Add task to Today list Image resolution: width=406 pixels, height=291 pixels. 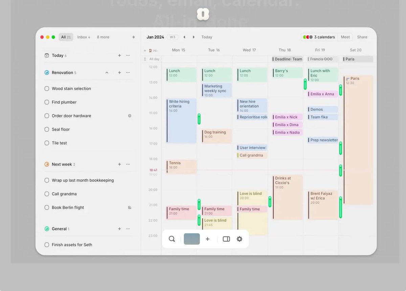tap(119, 55)
